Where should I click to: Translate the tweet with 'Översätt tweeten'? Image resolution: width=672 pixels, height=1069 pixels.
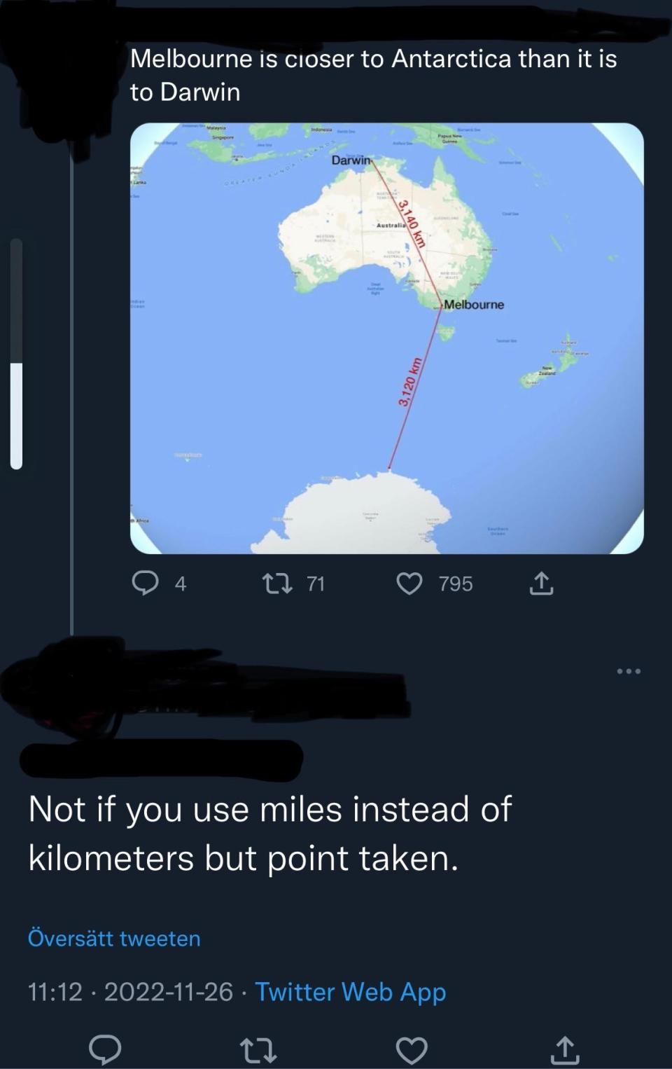coord(112,938)
